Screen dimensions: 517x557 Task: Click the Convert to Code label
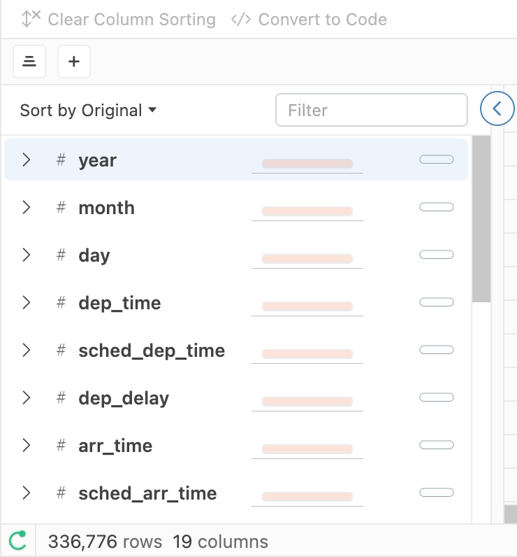[x=322, y=19]
